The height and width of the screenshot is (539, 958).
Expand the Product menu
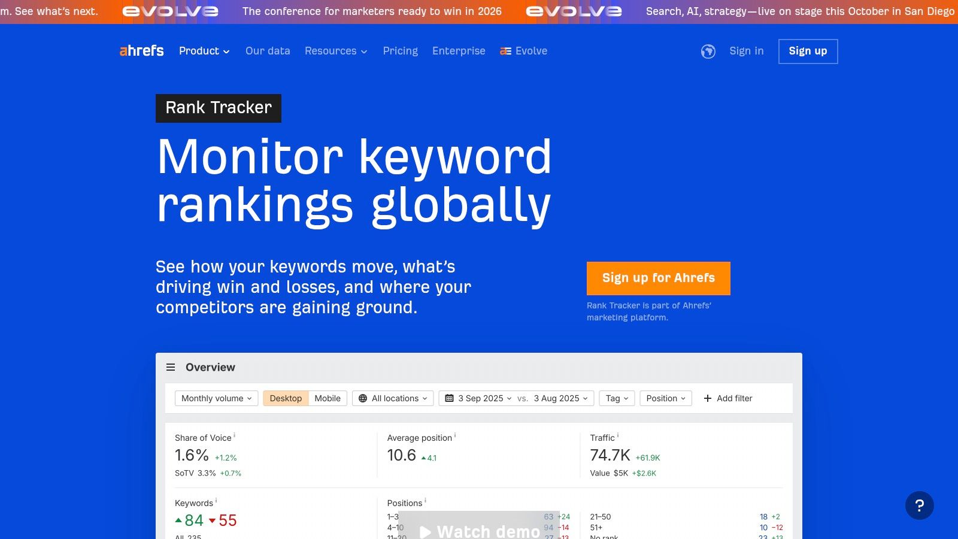[x=204, y=51]
